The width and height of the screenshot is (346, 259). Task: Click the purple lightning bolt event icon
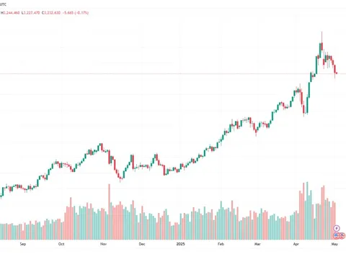click(337, 228)
